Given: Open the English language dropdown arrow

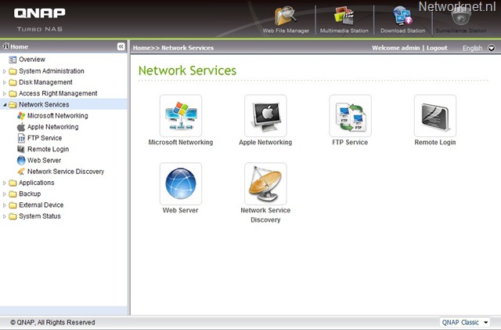Looking at the screenshot, I should 492,48.
